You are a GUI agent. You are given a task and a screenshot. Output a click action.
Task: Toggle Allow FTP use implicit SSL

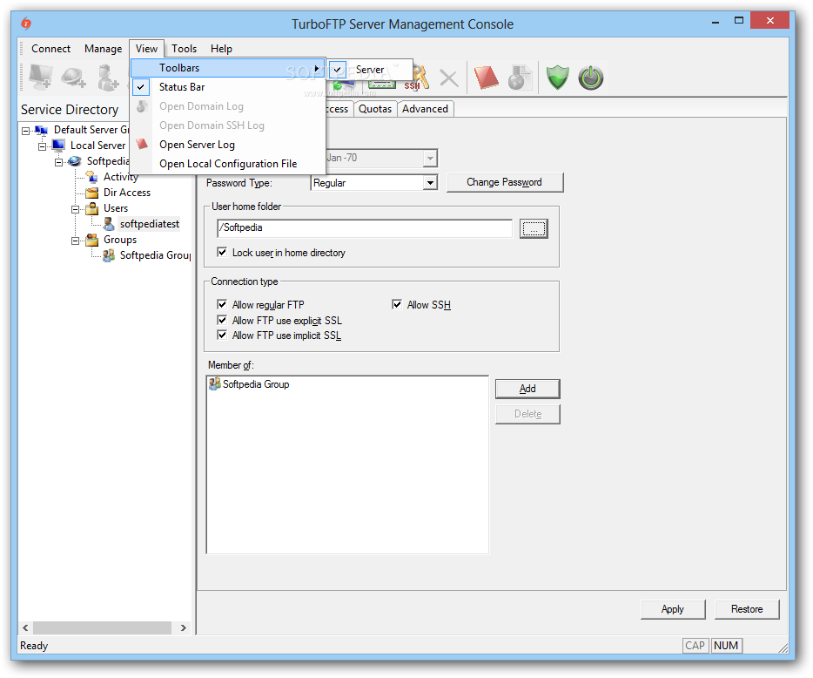click(223, 336)
